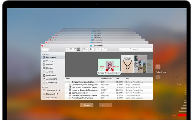Select John's MacBook device
This screenshot has width=196, height=121.
[x=53, y=90]
